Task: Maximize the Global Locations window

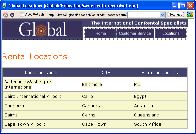Action: (183, 6)
